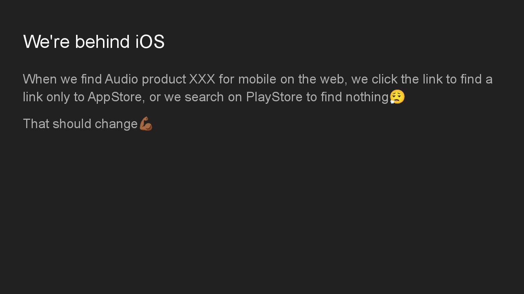Click the word 'Audio' in the body
The image size is (524, 294).
click(x=121, y=79)
